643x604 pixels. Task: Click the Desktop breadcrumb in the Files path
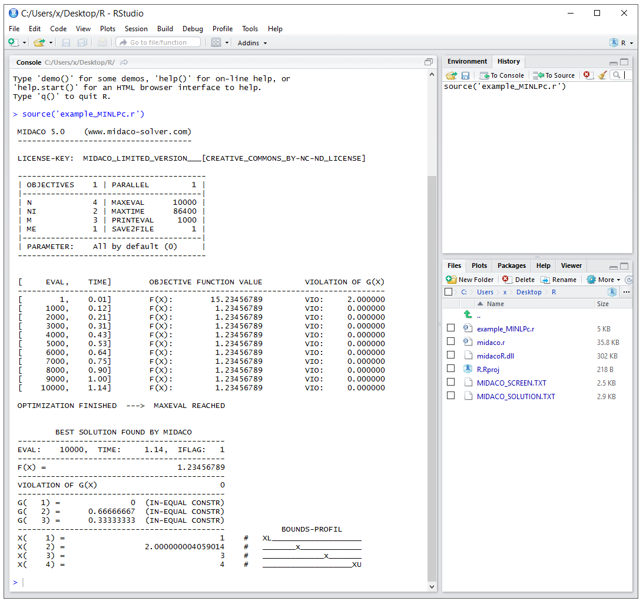529,292
